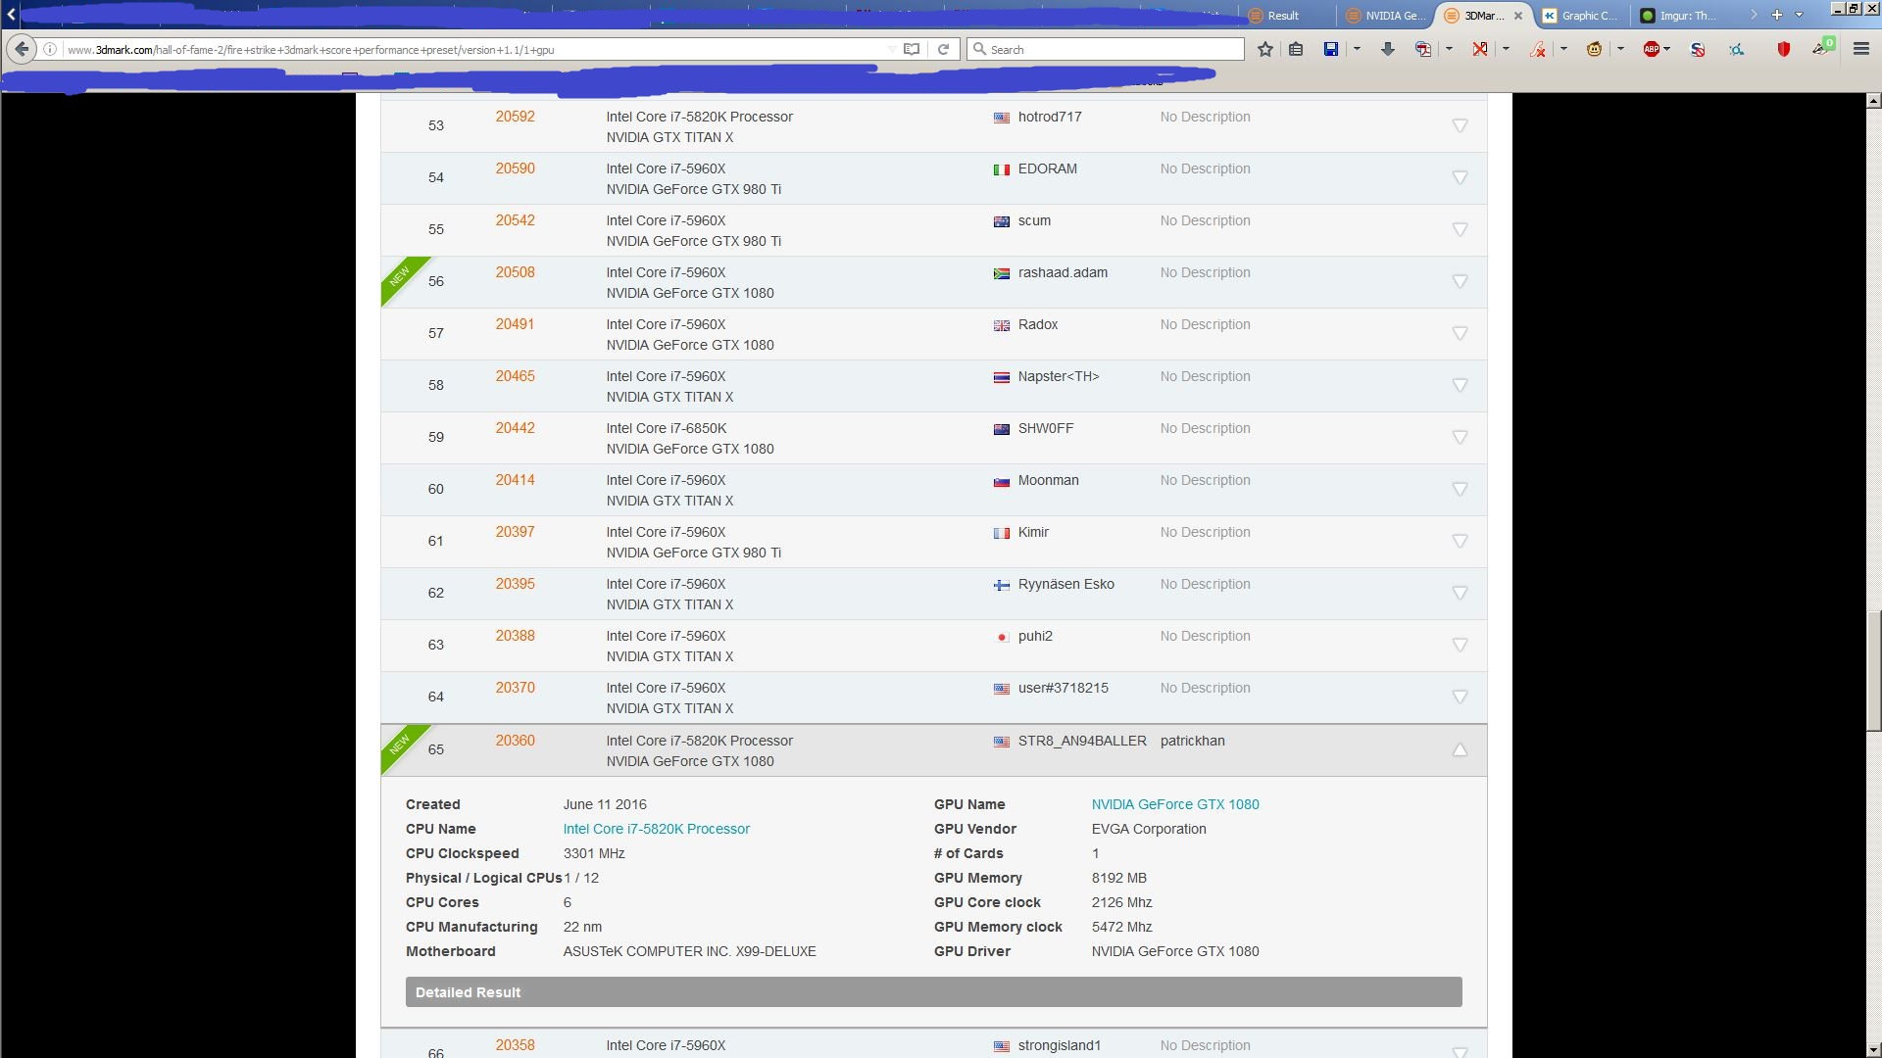List all tabs dropdown arrow
The width and height of the screenshot is (1882, 1058).
coord(1799,15)
